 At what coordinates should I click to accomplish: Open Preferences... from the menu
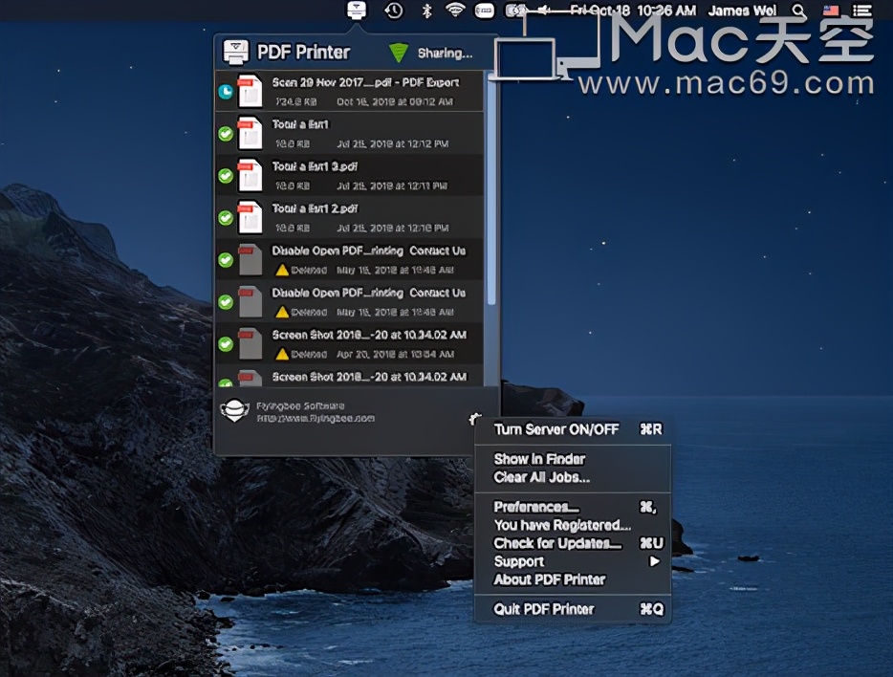pyautogui.click(x=573, y=507)
